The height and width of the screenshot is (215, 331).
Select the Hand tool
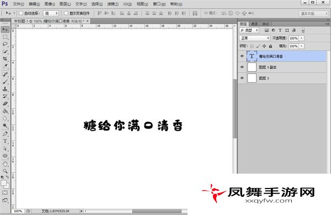pyautogui.click(x=5, y=164)
